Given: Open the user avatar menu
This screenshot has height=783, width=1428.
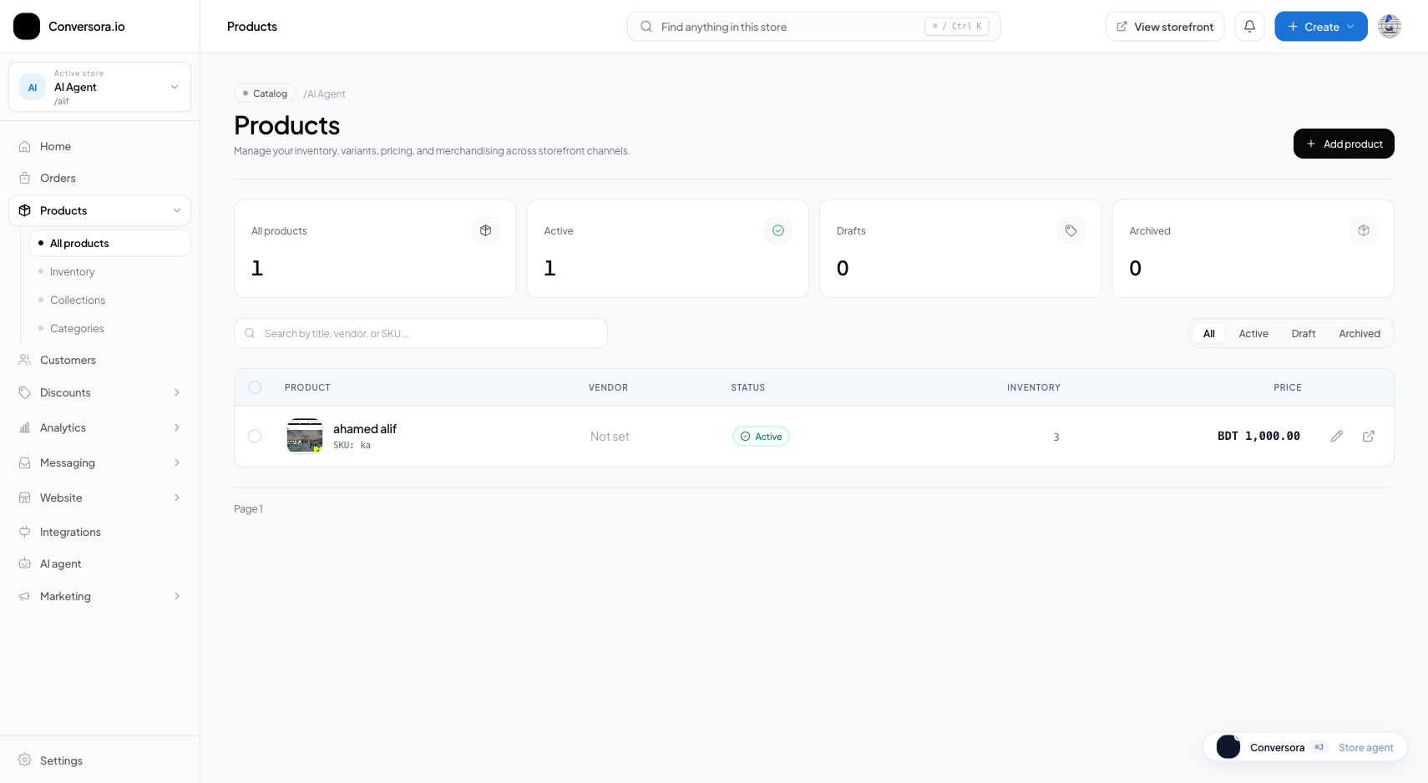Looking at the screenshot, I should 1390,27.
